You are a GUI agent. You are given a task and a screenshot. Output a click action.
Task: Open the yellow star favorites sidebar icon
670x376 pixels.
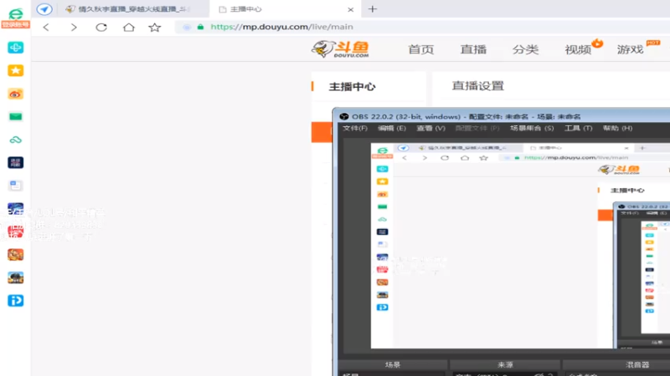15,70
